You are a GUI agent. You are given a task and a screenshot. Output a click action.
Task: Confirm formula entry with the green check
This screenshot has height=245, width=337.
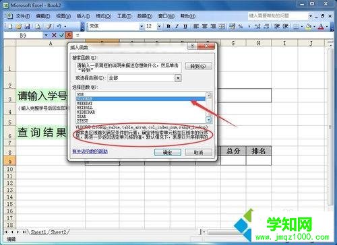tap(61, 35)
